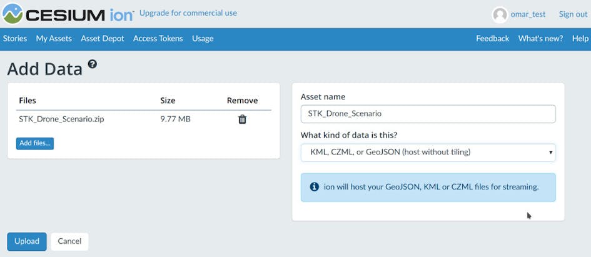
Task: Open the Stories tab
Action: click(x=15, y=38)
